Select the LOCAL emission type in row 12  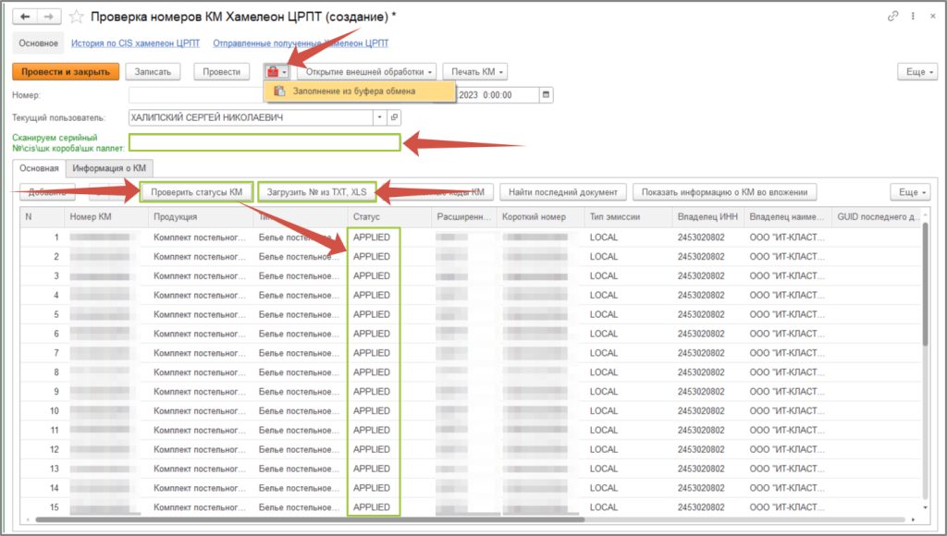(604, 449)
